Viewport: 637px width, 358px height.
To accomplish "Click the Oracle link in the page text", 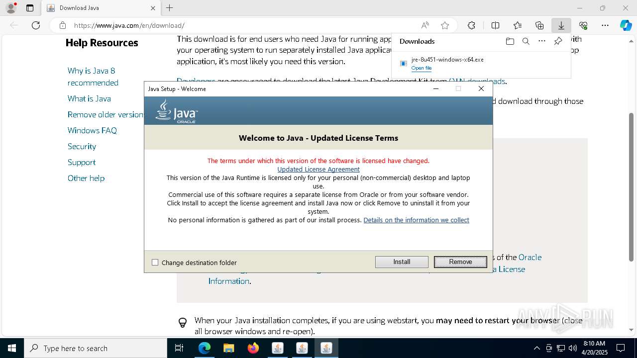I will point(530,257).
